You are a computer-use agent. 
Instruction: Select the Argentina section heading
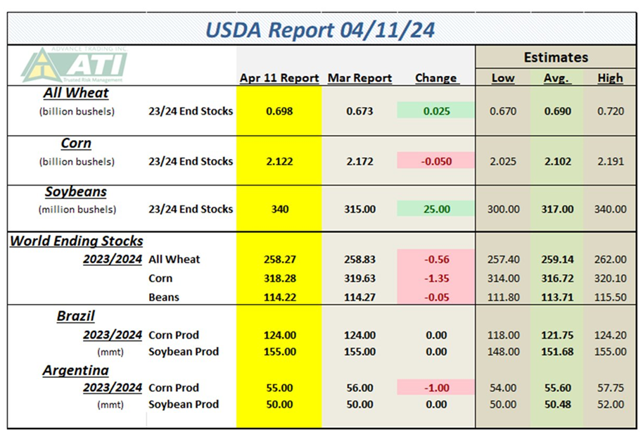tap(76, 370)
